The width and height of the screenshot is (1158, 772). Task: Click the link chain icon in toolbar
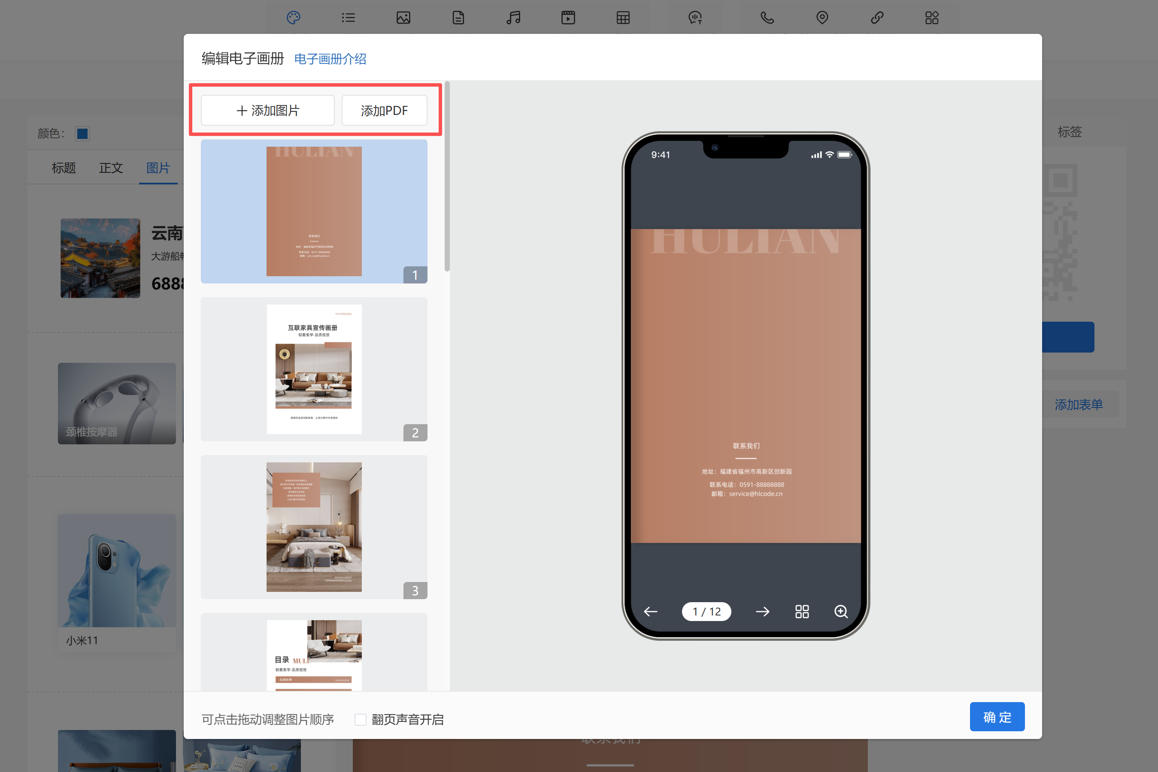click(x=877, y=18)
